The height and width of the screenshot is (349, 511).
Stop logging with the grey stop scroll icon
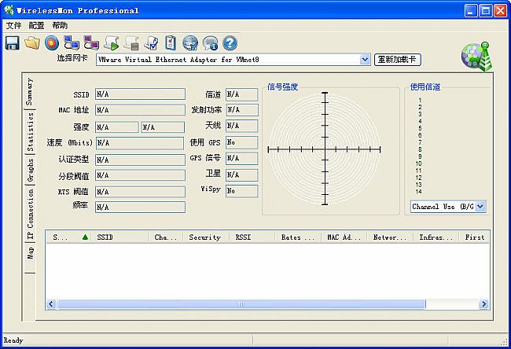pos(131,43)
